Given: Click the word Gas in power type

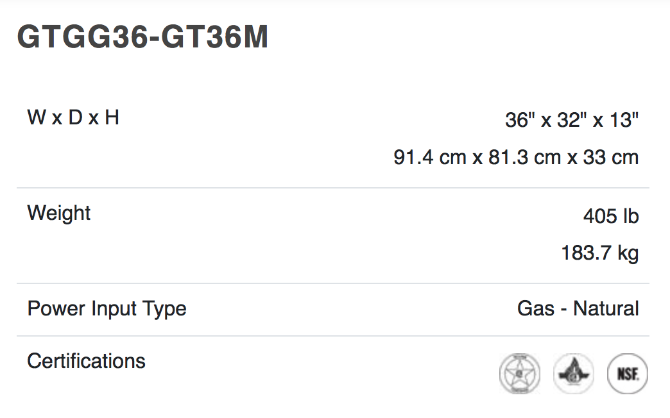Looking at the screenshot, I should pyautogui.click(x=536, y=308).
